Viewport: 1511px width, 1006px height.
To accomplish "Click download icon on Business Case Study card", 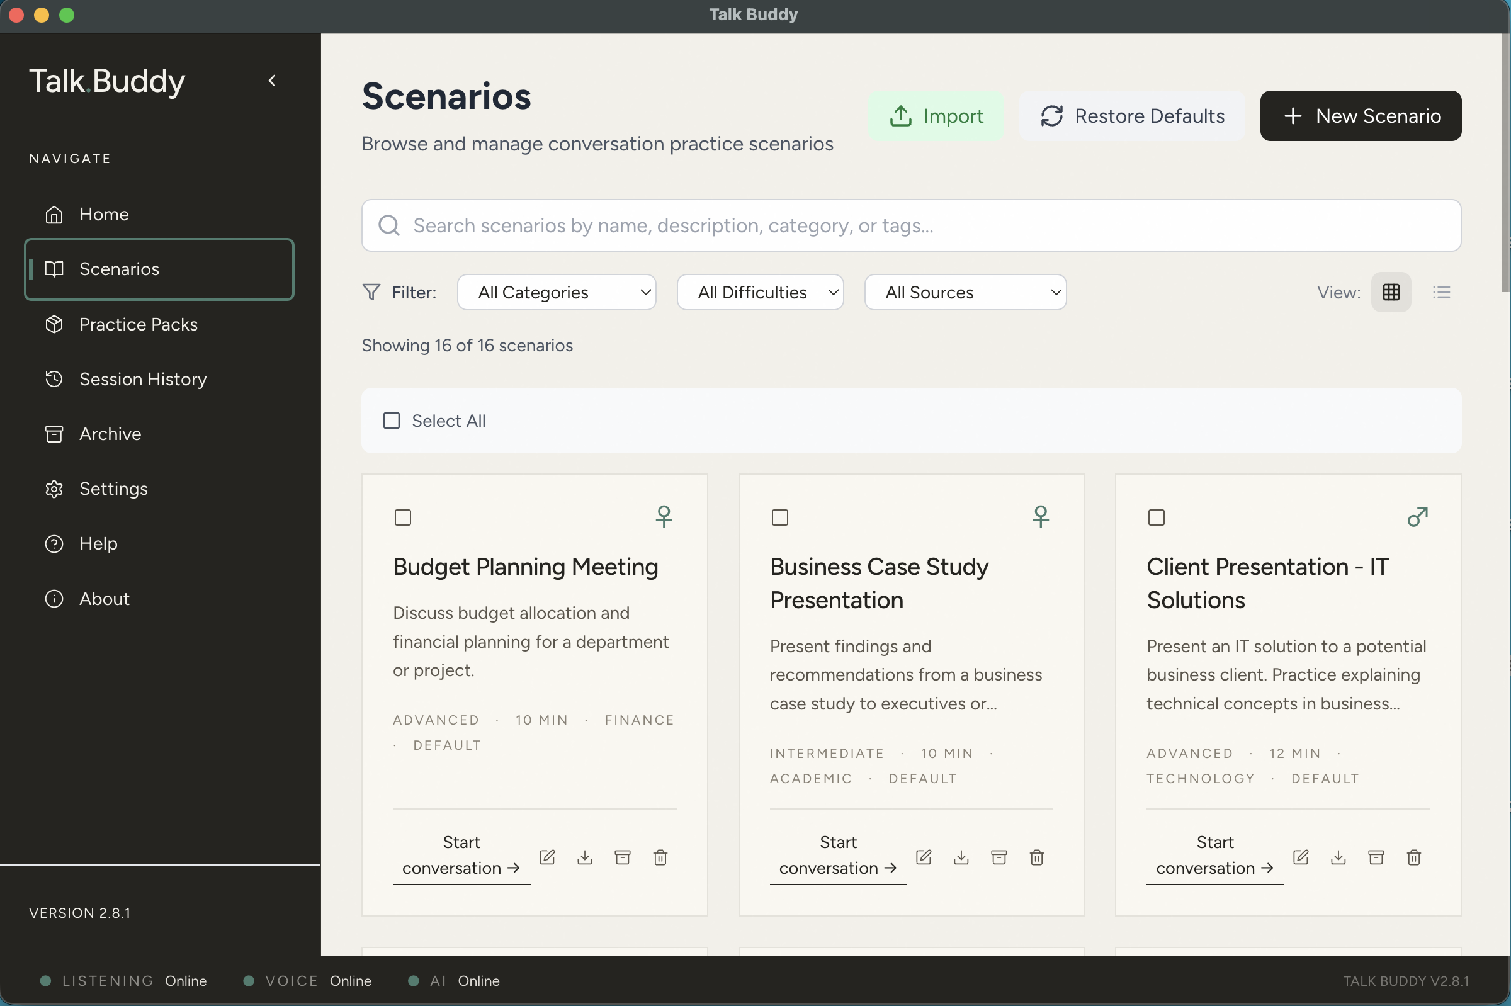I will point(961,857).
